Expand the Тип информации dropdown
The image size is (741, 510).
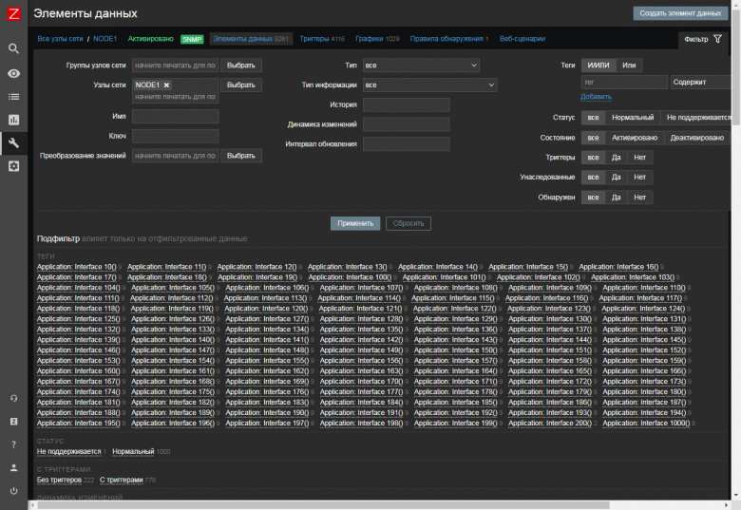tap(429, 85)
